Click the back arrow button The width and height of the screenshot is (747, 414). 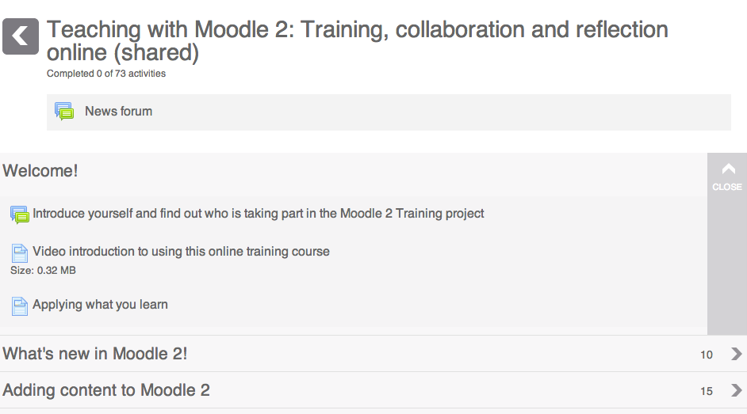(x=21, y=36)
